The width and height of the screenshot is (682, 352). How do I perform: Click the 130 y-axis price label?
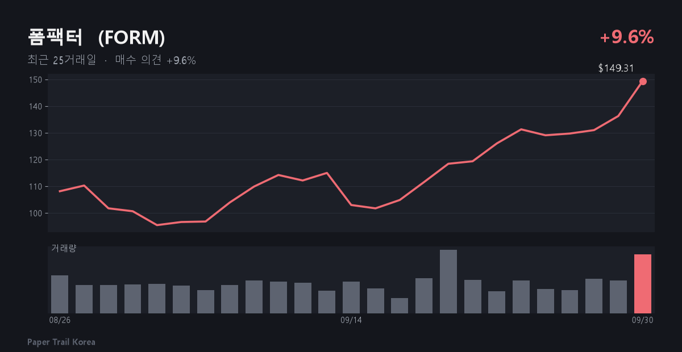click(35, 133)
